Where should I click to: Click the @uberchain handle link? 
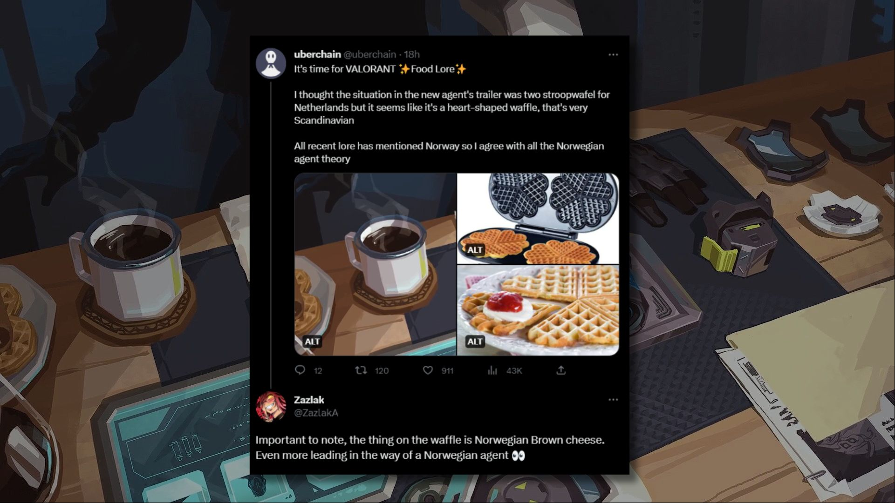pyautogui.click(x=370, y=54)
